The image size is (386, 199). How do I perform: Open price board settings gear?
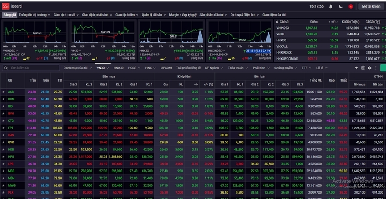coord(369,68)
